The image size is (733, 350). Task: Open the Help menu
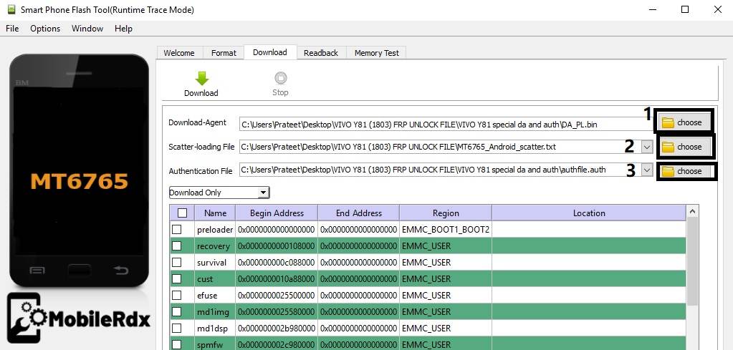(123, 29)
